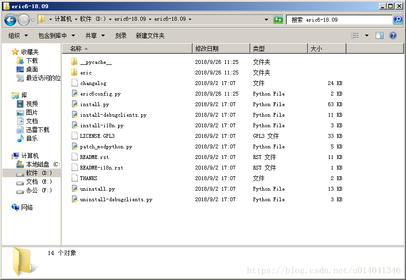Sort by the 名称 column header
Viewport: 406px width, 280px height.
click(127, 49)
